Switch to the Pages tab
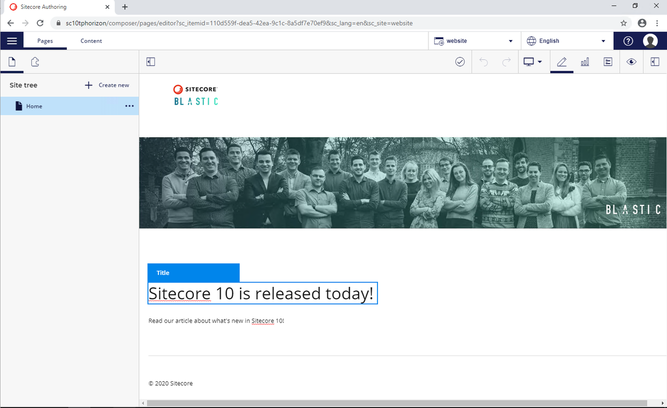 (46, 41)
